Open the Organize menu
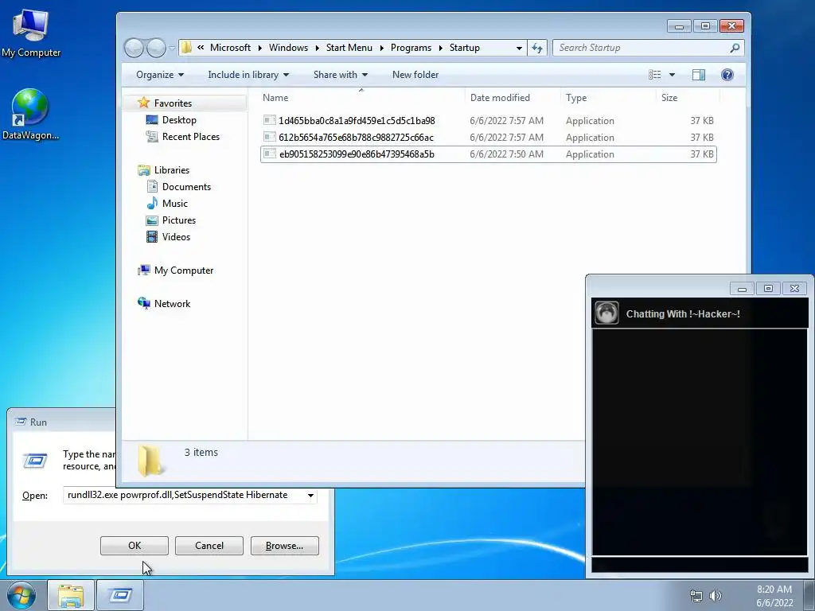This screenshot has height=611, width=815. (x=159, y=75)
